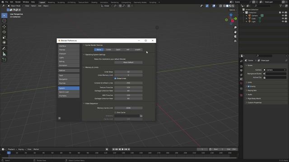Open the File menu
The height and width of the screenshot is (162, 289).
(x=7, y=2)
